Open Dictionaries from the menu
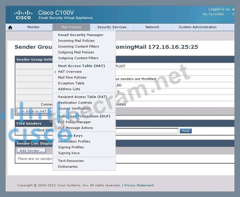This screenshot has width=240, height=197. [x=67, y=167]
